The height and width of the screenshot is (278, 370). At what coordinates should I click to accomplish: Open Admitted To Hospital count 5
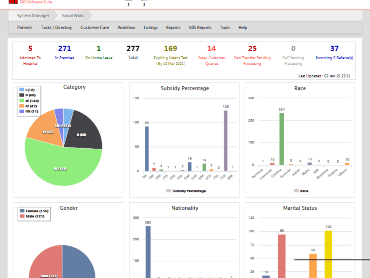point(30,49)
